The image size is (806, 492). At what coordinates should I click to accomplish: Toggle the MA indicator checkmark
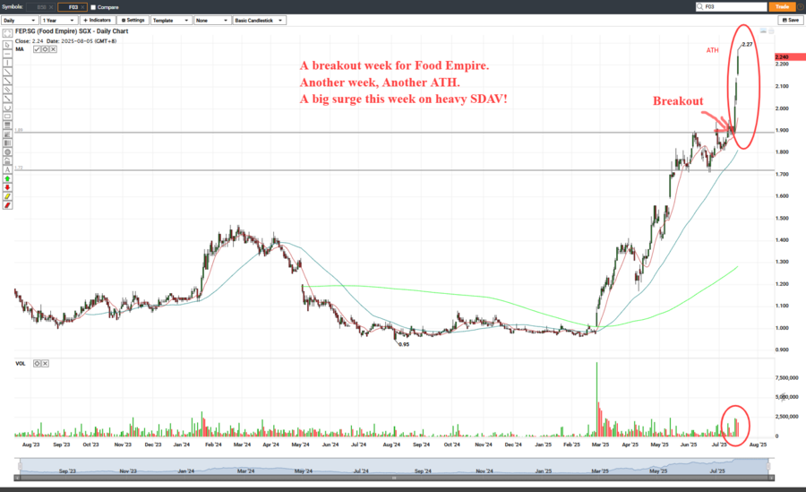click(37, 49)
